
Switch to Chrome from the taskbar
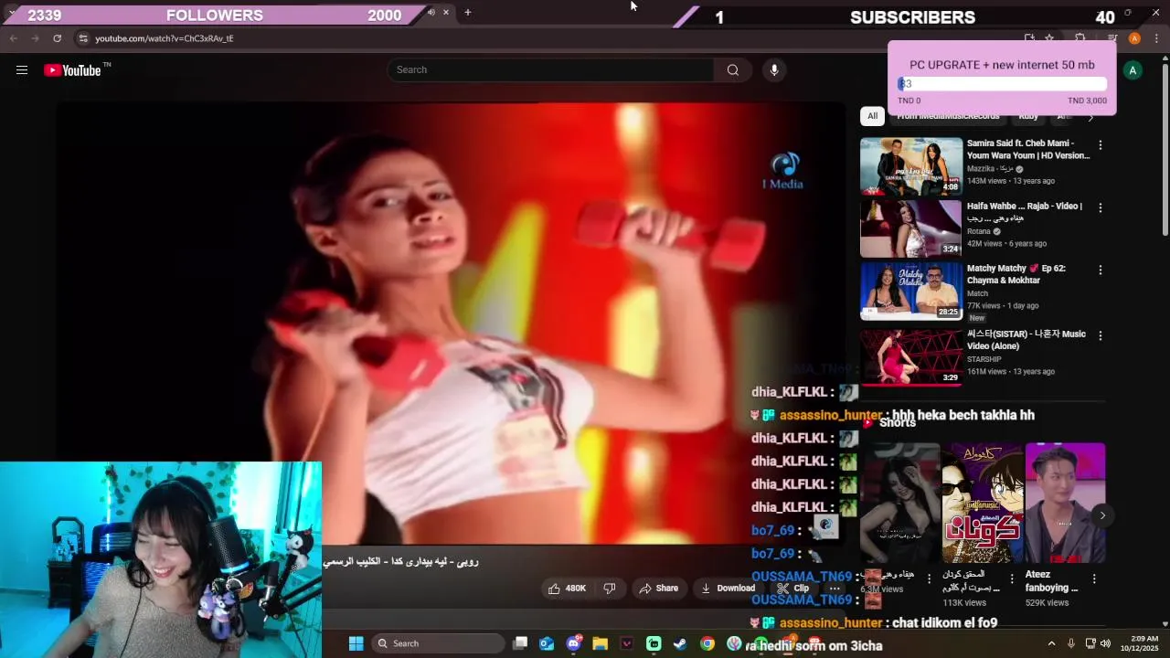click(x=707, y=643)
